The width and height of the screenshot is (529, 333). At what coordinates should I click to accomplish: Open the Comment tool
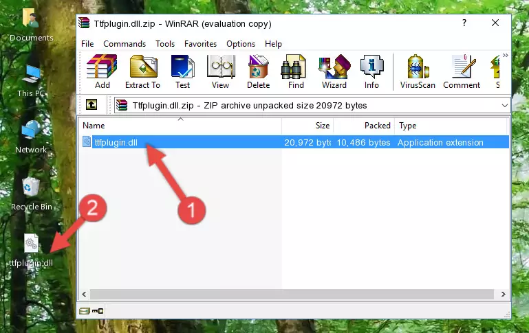[462, 71]
